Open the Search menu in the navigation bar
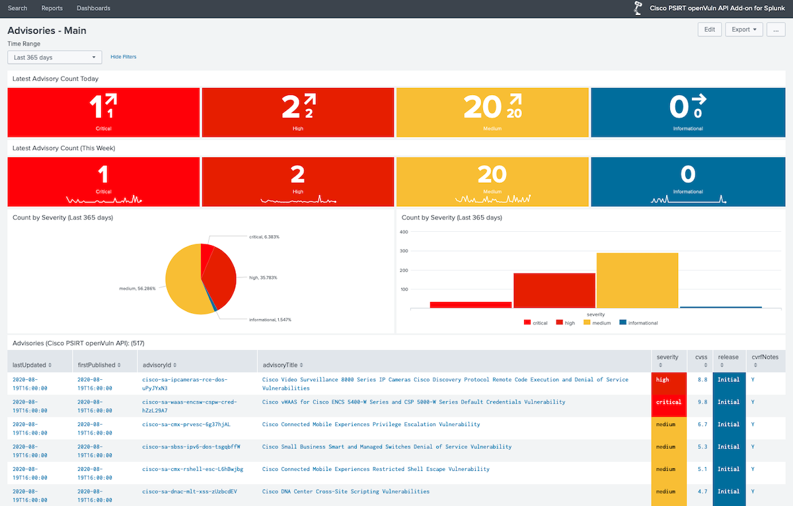This screenshot has width=793, height=506. (18, 9)
